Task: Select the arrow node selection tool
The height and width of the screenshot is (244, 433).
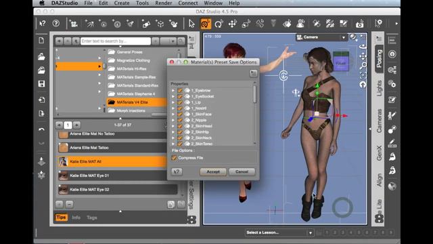Action: (x=191, y=24)
